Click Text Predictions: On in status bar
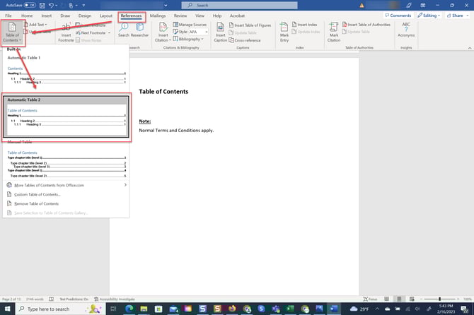The height and width of the screenshot is (315, 474). point(74,299)
